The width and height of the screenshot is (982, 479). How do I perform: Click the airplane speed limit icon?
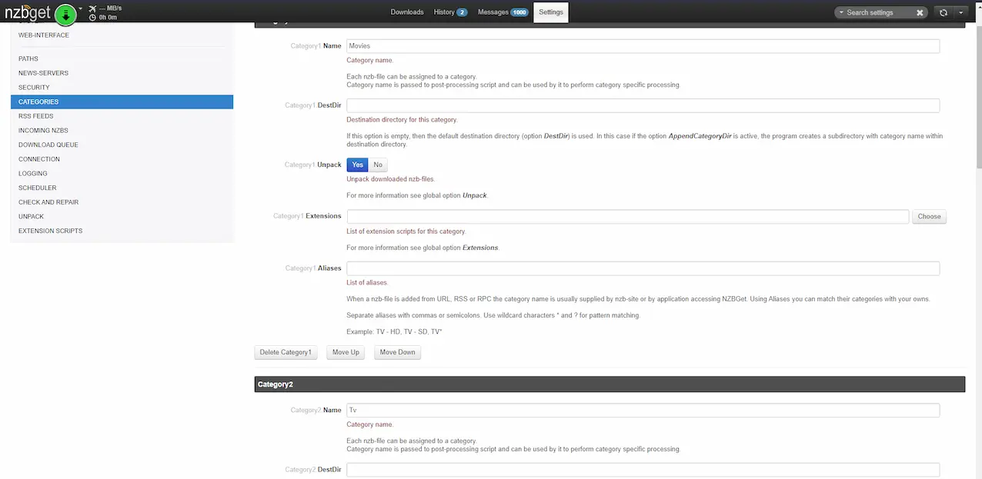[92, 8]
